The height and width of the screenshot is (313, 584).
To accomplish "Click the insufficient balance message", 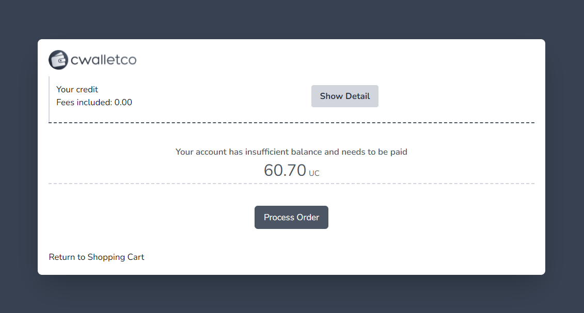I will (x=291, y=152).
